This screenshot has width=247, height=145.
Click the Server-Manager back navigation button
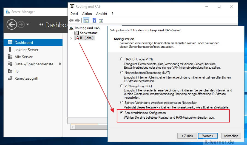(12, 24)
